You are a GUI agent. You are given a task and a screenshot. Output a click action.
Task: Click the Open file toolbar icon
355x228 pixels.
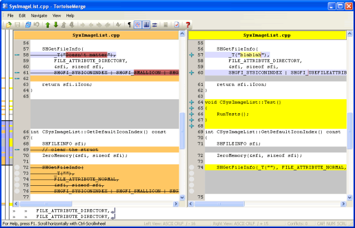9,25
